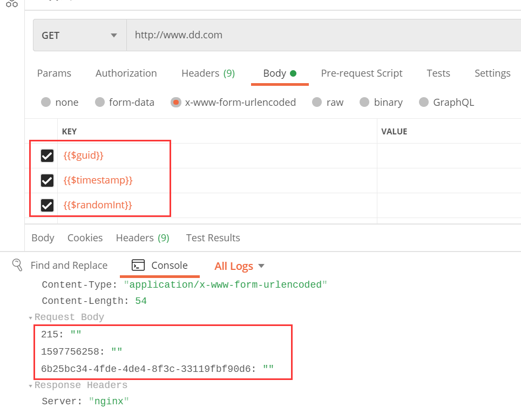
Task: Switch to the Tests tab
Action: 438,73
